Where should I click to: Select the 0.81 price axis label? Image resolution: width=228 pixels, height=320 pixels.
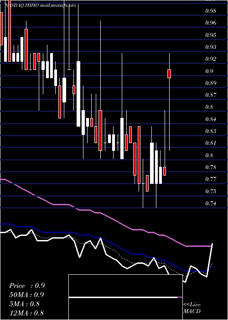211,143
